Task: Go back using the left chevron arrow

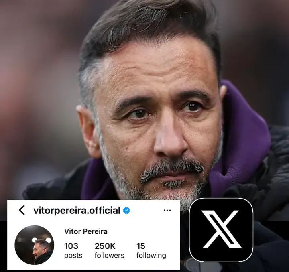Action: (22, 210)
